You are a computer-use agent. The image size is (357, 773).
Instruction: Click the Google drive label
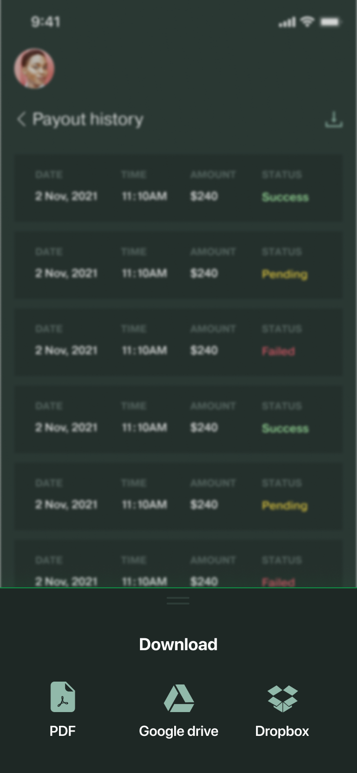pyautogui.click(x=178, y=731)
